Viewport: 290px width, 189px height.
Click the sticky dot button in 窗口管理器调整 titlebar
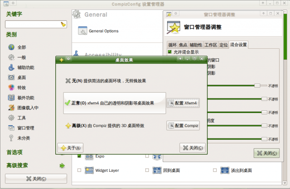176,14
